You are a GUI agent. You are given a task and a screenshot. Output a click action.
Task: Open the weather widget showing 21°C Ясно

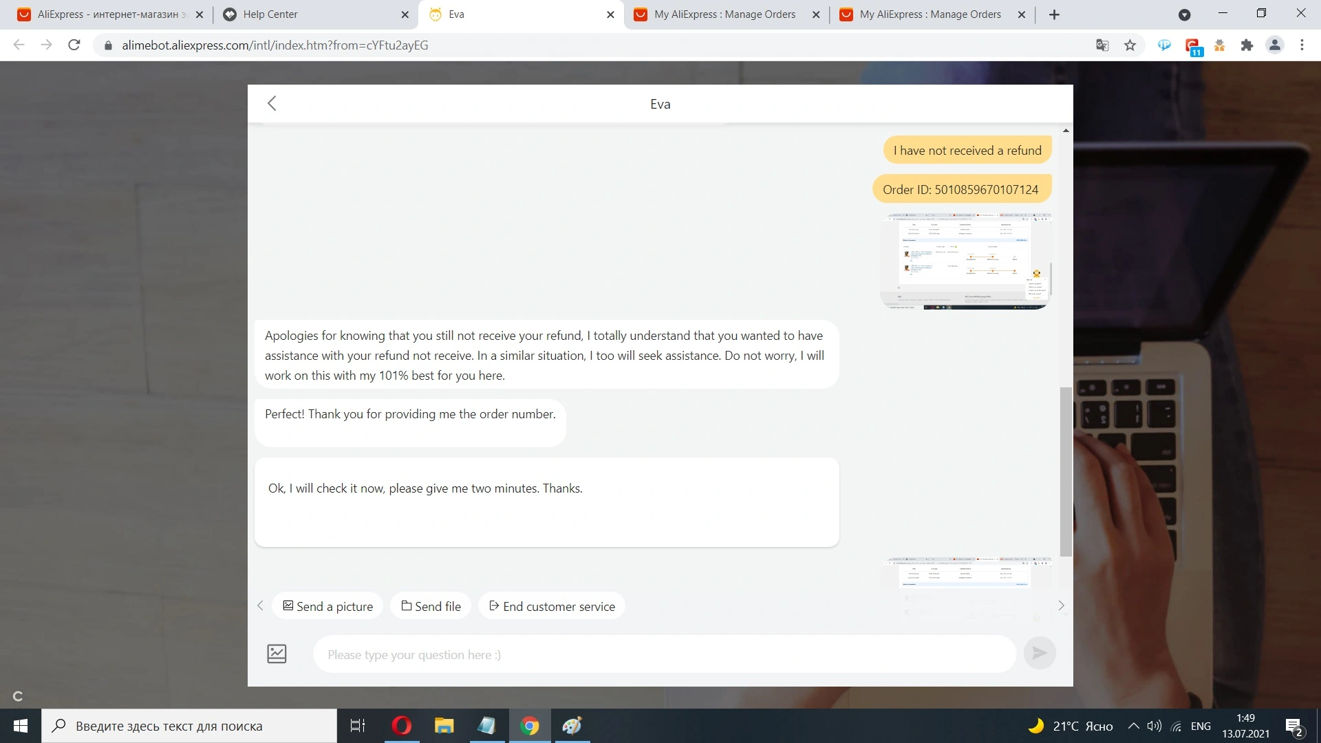pyautogui.click(x=1071, y=726)
